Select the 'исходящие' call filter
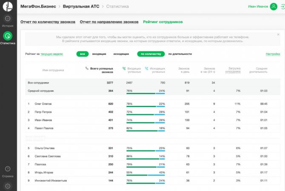The width and height of the screenshot is (285, 191). tap(121, 54)
